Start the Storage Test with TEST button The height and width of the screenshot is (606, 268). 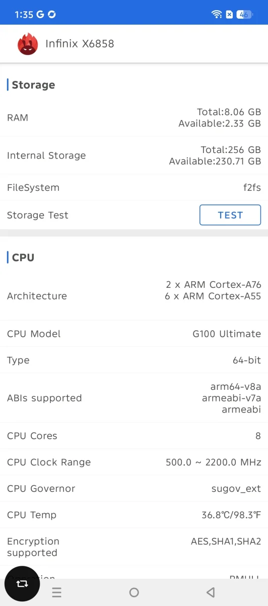230,215
